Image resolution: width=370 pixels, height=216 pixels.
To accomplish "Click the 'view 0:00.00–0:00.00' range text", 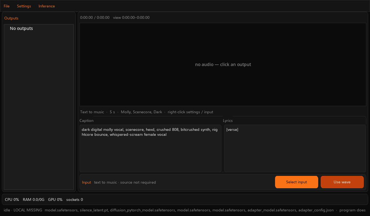I will pos(131,18).
